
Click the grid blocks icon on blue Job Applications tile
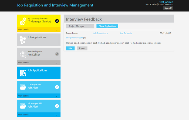(23, 73)
